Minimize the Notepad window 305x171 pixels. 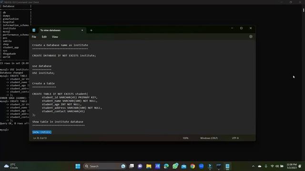tap(232, 28)
